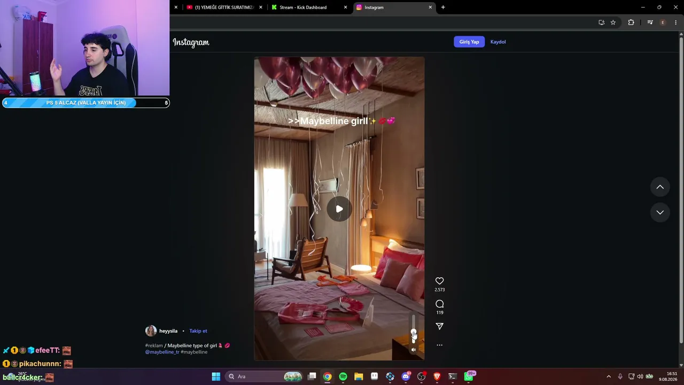Open the reel's three-dot more options menu

coord(439,345)
